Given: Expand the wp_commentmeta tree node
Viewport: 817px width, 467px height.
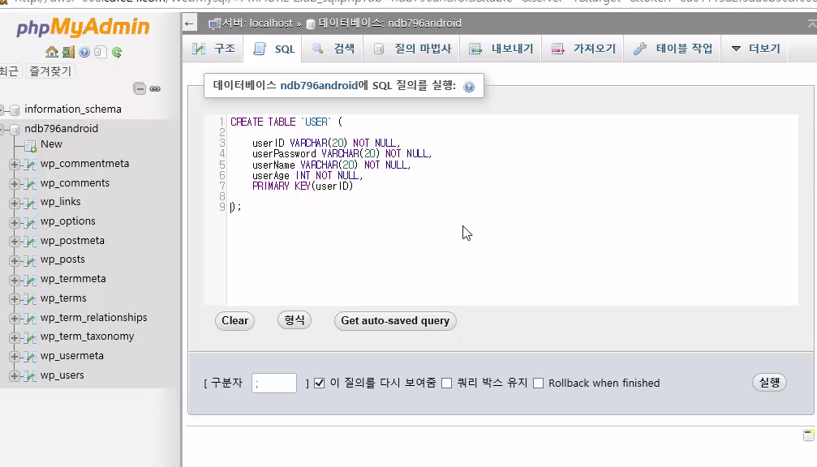Looking at the screenshot, I should click(14, 165).
